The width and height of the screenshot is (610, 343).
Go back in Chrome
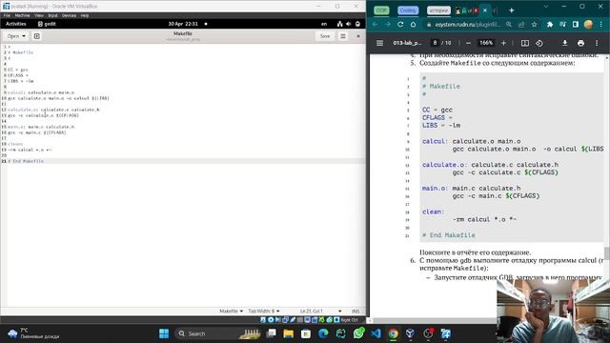click(375, 24)
